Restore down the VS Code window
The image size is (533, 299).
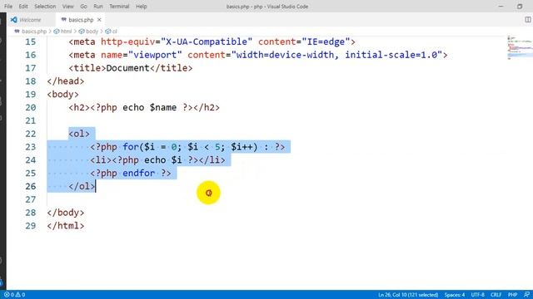click(520, 6)
